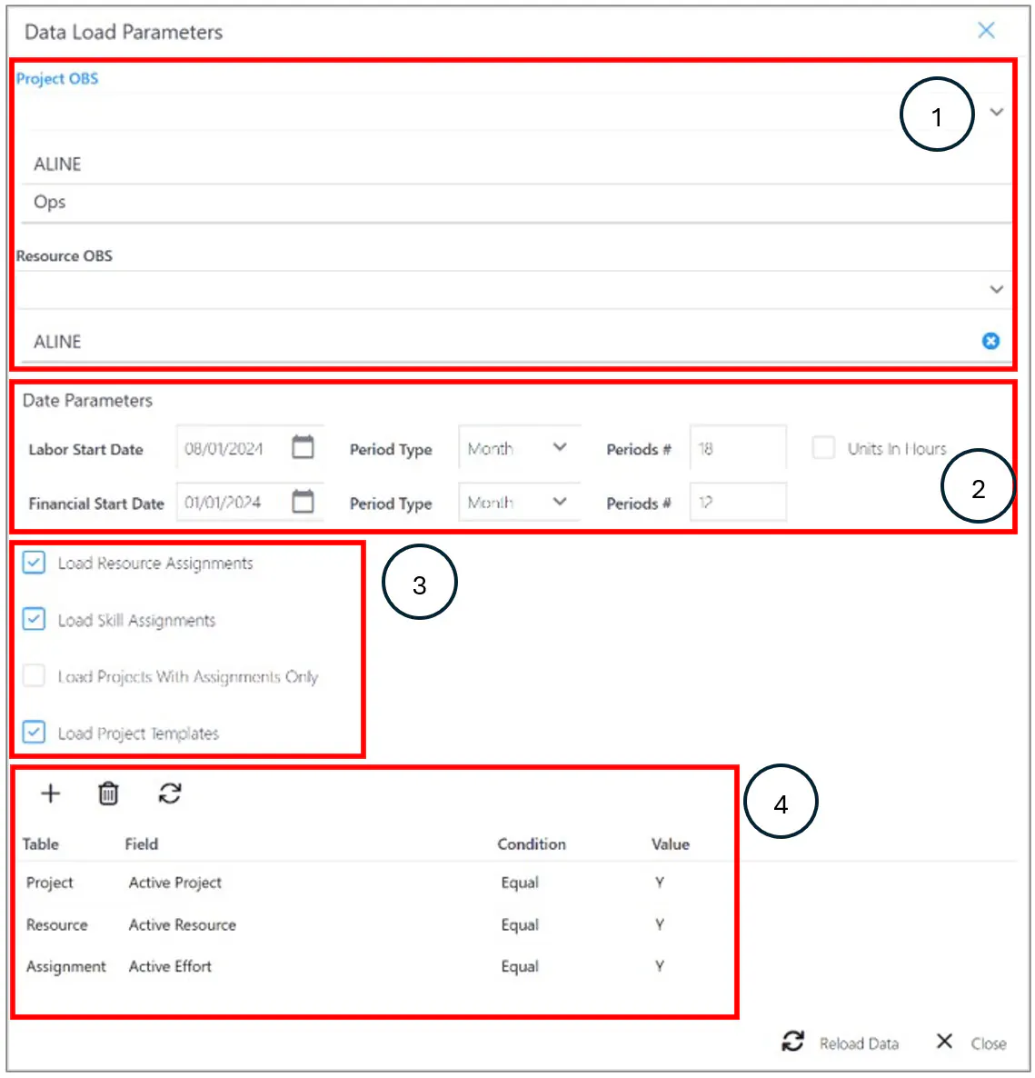The width and height of the screenshot is (1035, 1078).
Task: Click the Financial Periods # field showing 12
Action: tap(738, 503)
